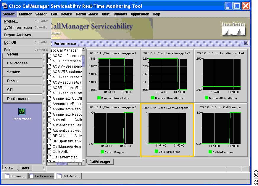This screenshot has width=258, height=186.
Task: Open the Alert menu
Action: pyautogui.click(x=105, y=14)
